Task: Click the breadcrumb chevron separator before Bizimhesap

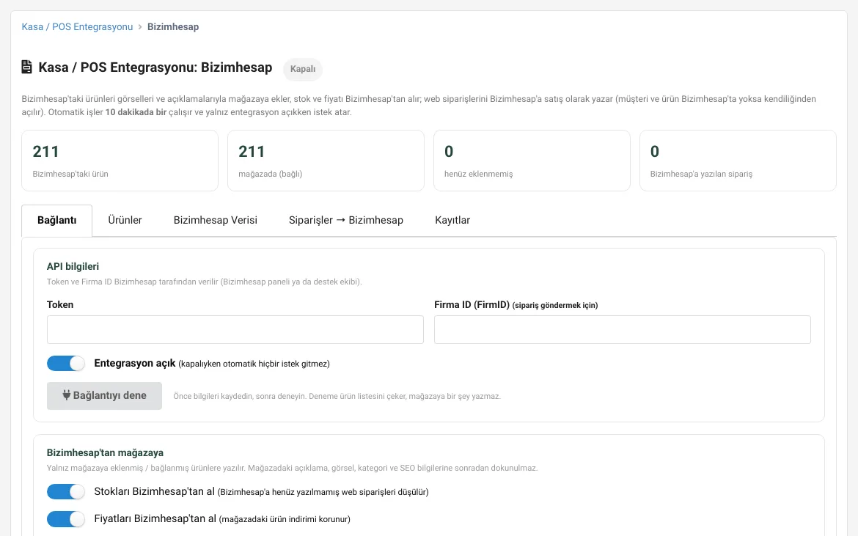Action: [140, 27]
